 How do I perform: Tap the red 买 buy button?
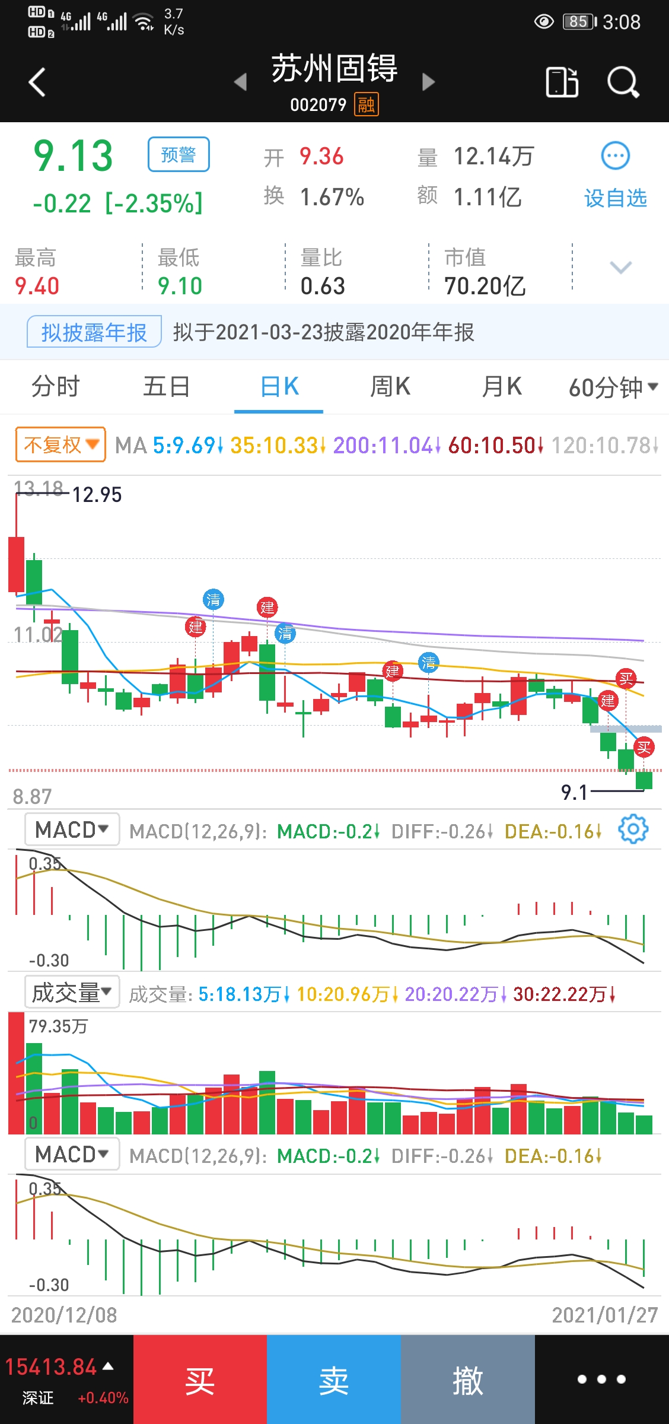[x=200, y=1380]
